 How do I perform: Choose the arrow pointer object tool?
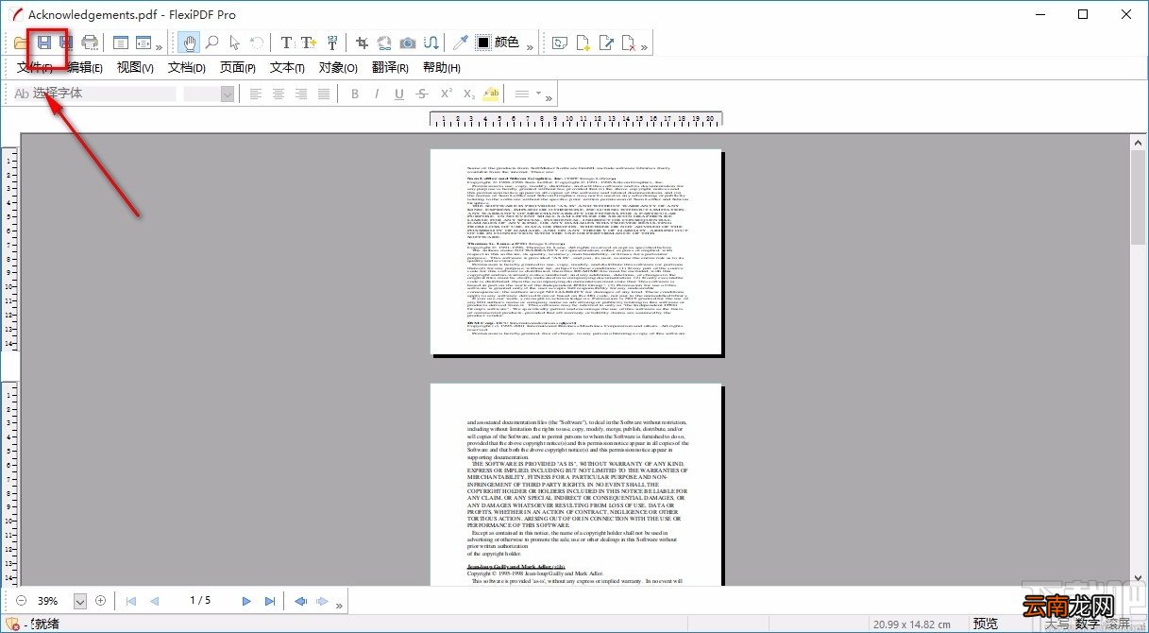coord(234,43)
